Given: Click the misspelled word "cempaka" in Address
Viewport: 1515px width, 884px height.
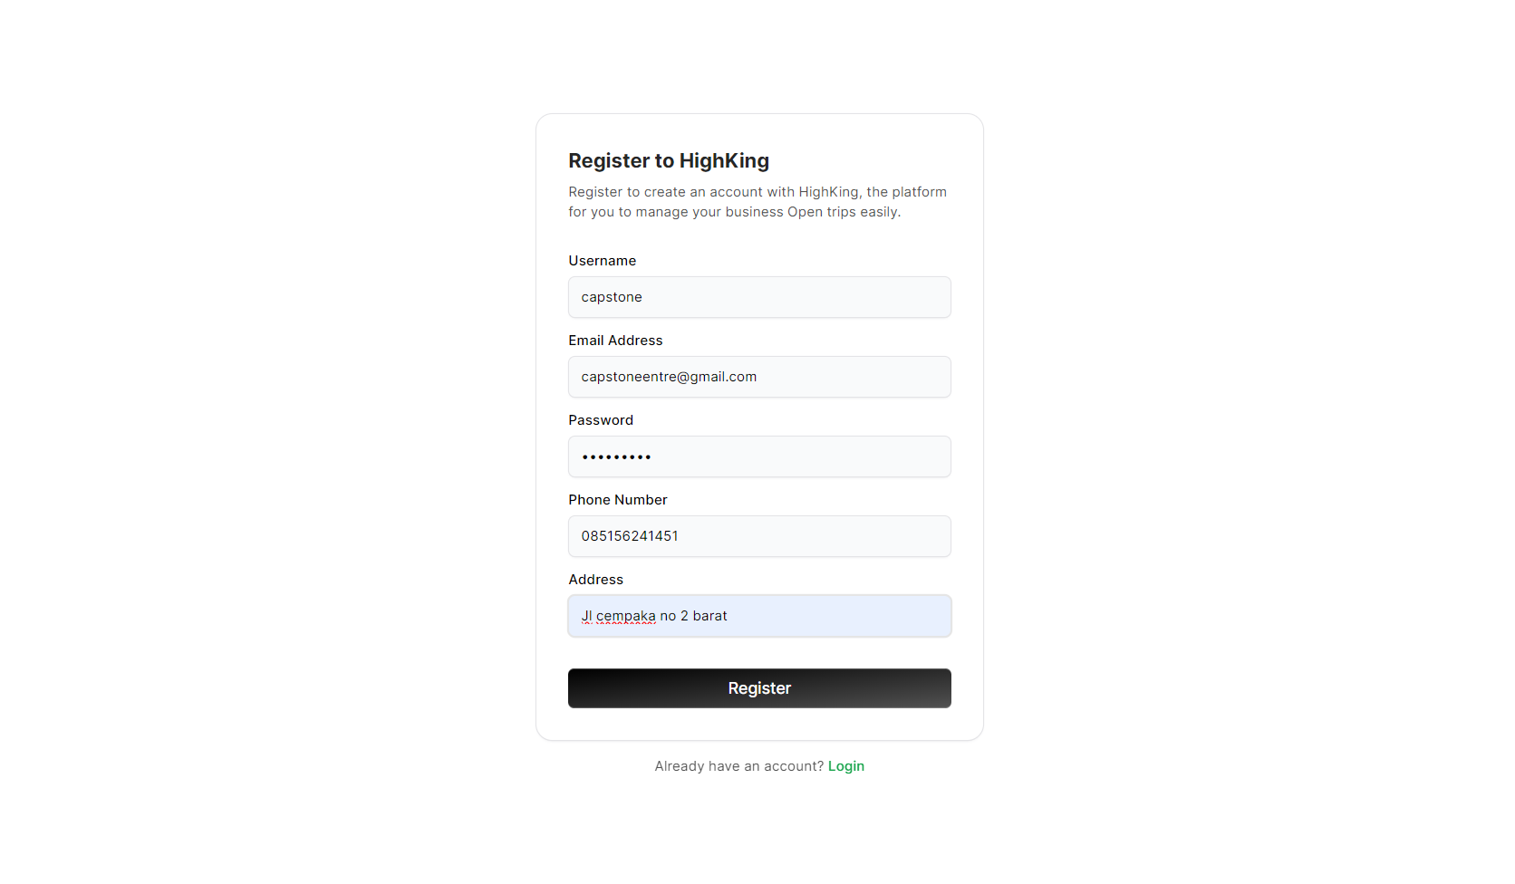Looking at the screenshot, I should click(x=625, y=616).
